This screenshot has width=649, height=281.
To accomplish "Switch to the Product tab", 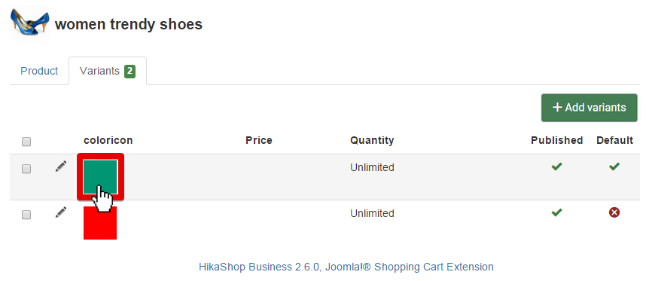I will (39, 72).
